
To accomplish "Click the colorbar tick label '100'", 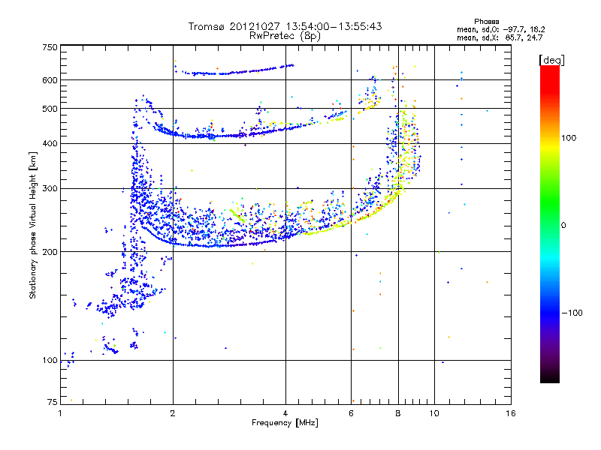I will pos(569,138).
